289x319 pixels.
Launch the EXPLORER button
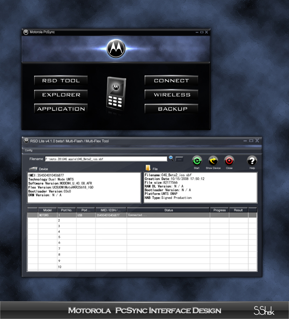click(x=61, y=95)
